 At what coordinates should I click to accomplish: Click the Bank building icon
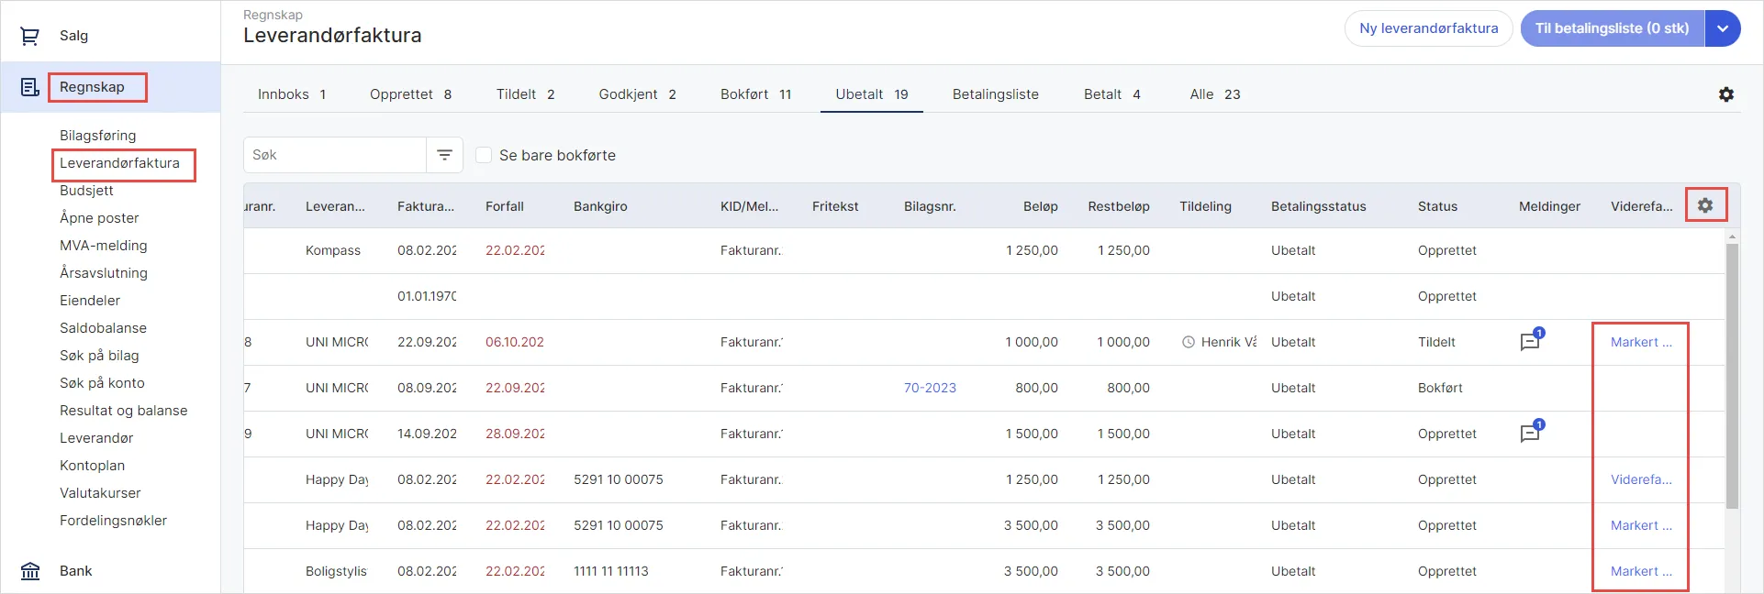[x=30, y=571]
